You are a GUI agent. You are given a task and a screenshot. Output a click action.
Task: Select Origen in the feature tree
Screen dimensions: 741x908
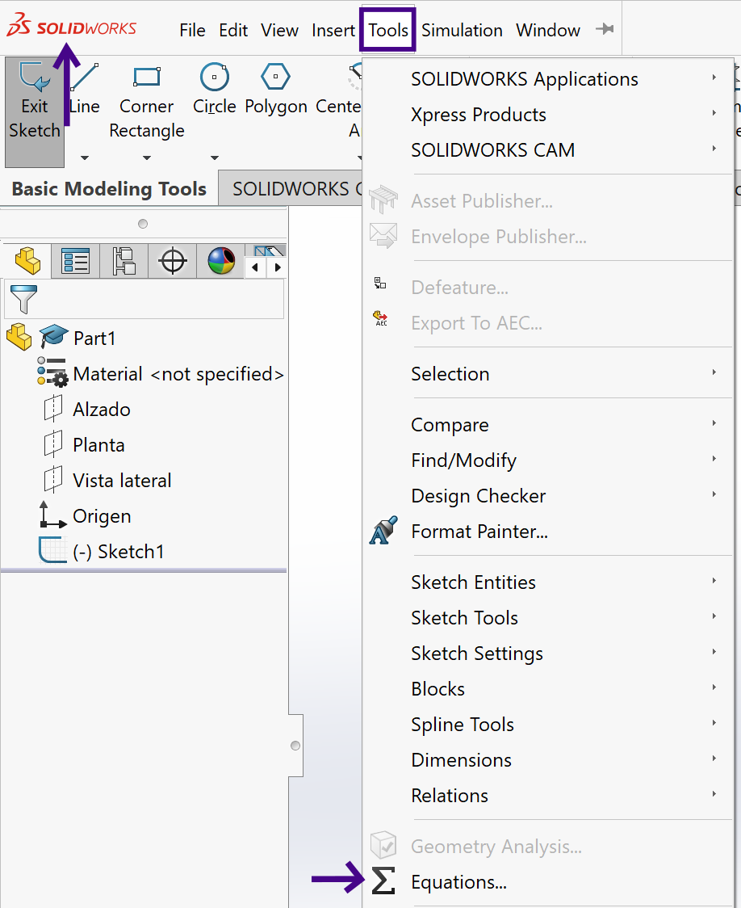[x=102, y=516]
